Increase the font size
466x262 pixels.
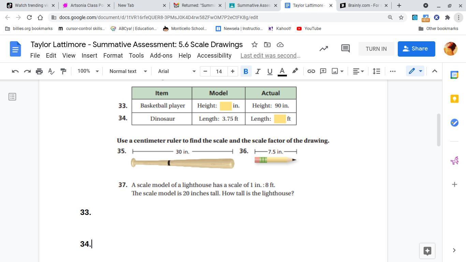pos(233,71)
